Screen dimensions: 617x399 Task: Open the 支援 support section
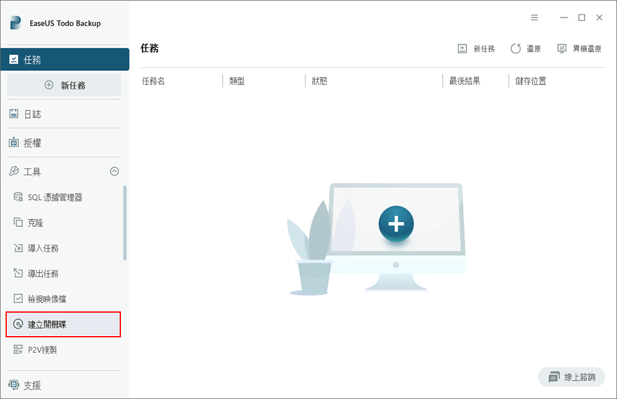point(32,385)
